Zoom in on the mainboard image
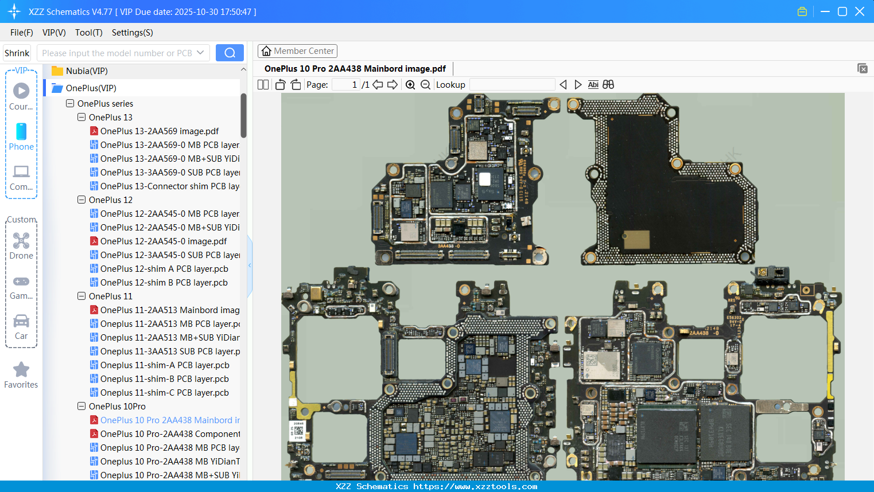The width and height of the screenshot is (874, 492). tap(410, 84)
